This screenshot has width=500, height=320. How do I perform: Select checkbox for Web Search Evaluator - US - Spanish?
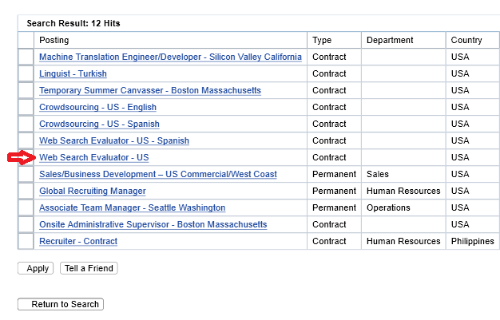(26, 141)
